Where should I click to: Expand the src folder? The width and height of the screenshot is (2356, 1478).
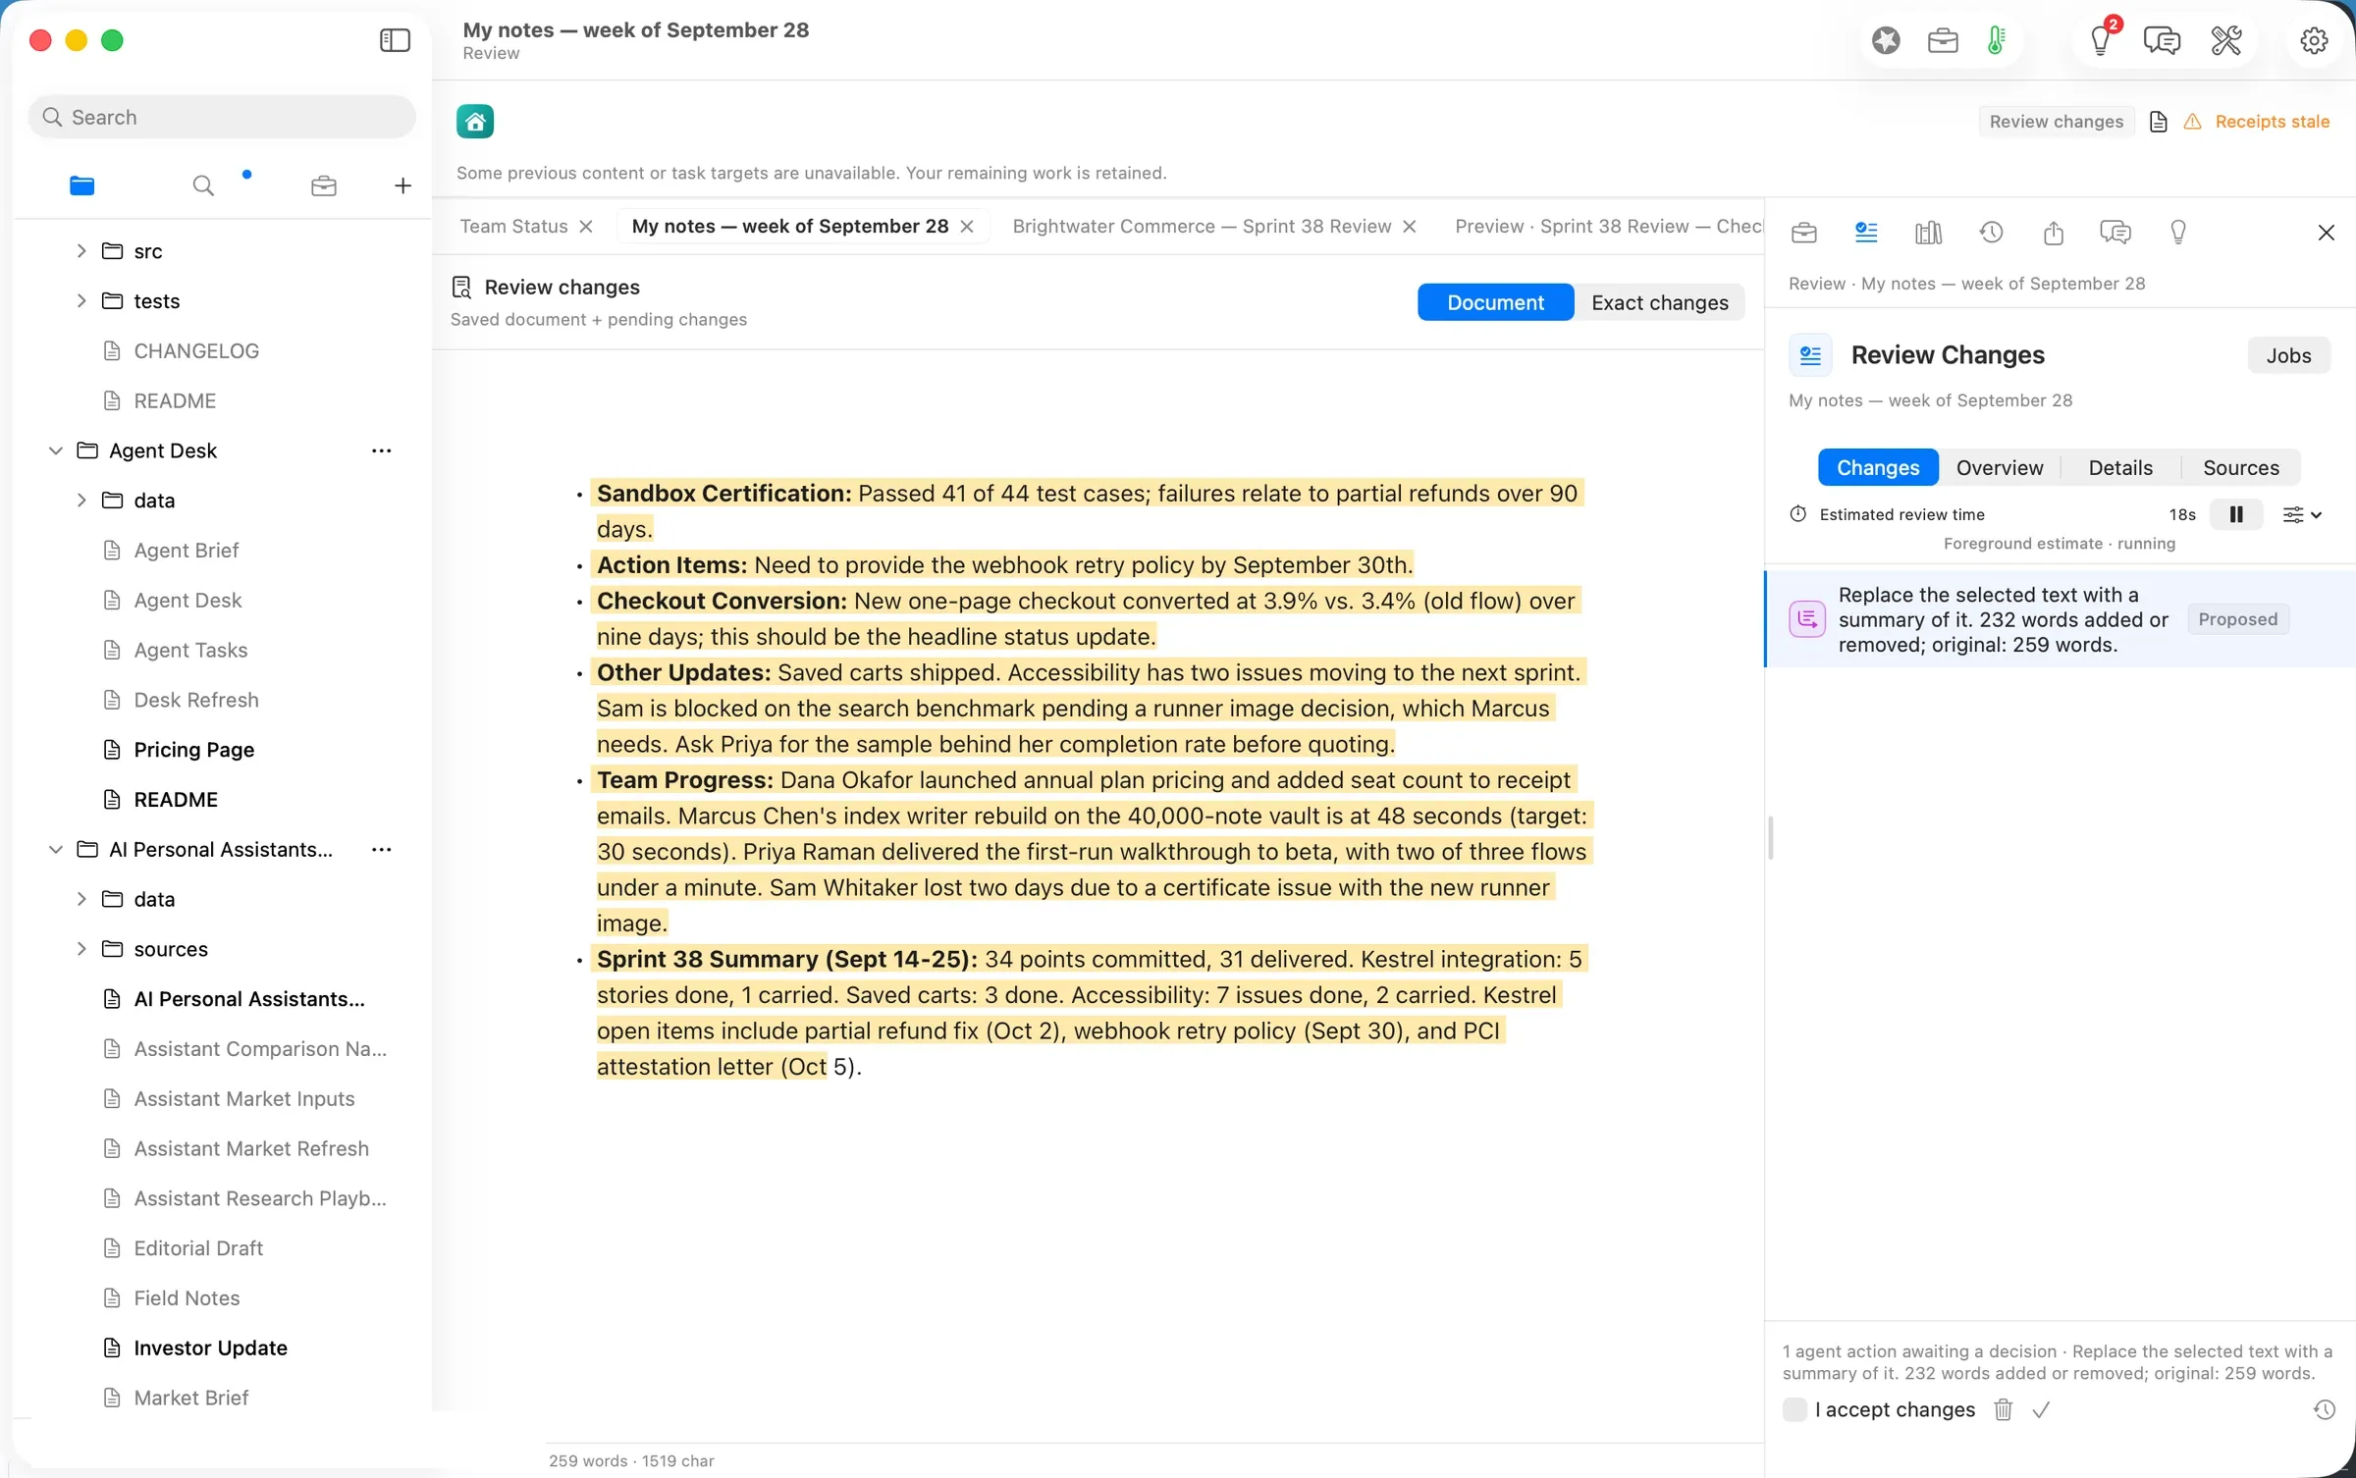(x=81, y=251)
